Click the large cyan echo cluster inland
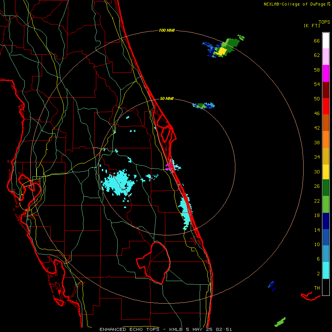Screen dimensions: 332x332 click(119, 183)
